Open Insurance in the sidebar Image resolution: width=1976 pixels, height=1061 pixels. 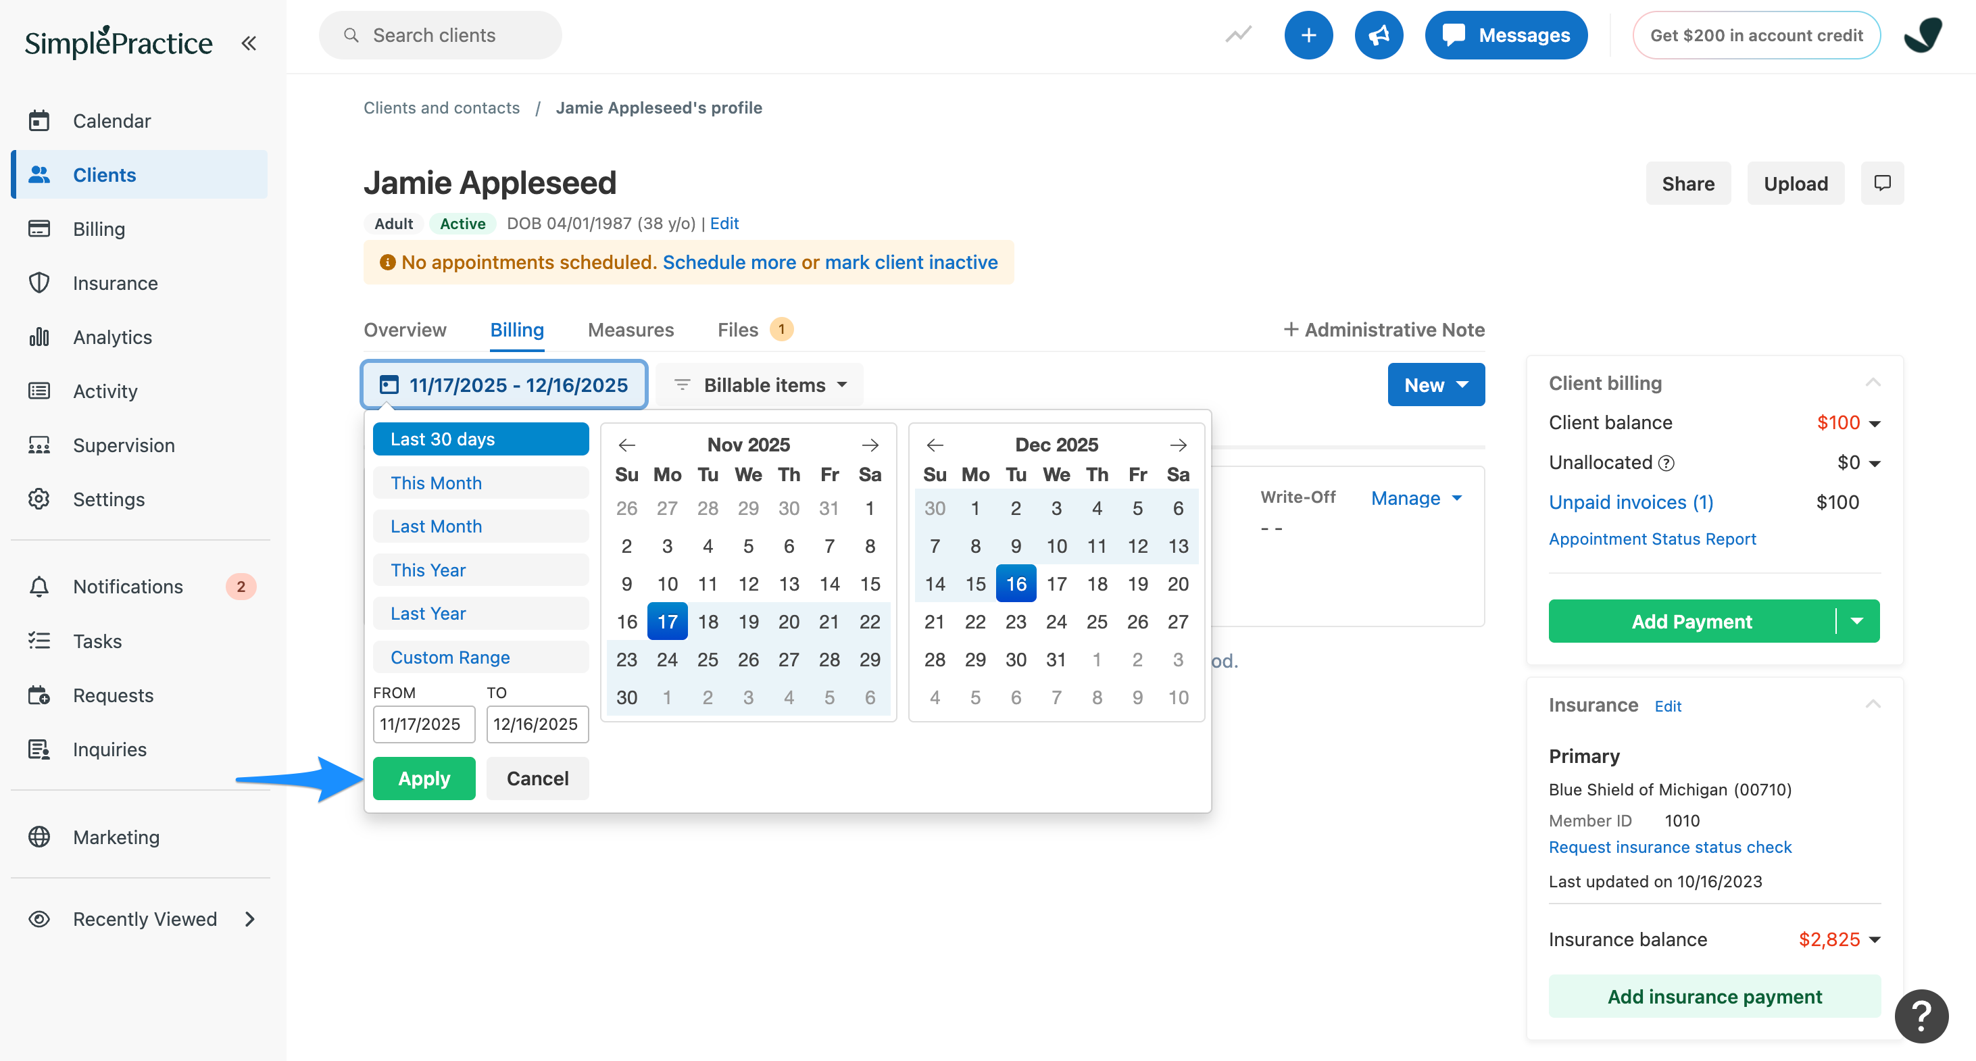(140, 283)
